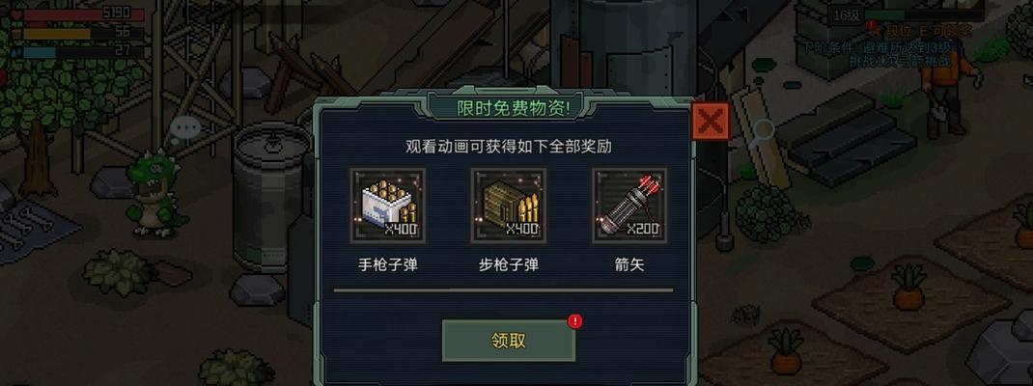Click the 领取 claim button
Screen dimensions: 1033x386
[508, 341]
